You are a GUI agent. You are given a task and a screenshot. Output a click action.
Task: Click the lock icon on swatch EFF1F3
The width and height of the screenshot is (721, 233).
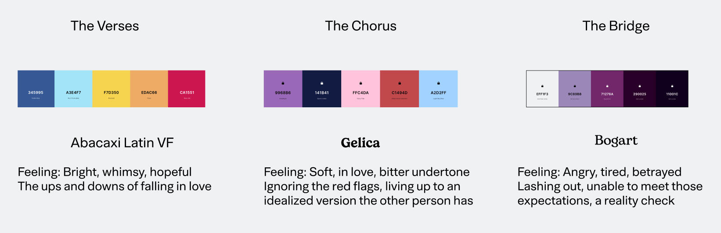(542, 86)
